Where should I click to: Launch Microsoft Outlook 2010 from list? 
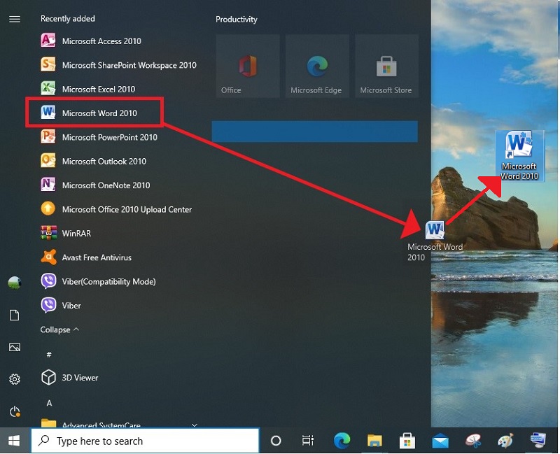click(x=104, y=162)
